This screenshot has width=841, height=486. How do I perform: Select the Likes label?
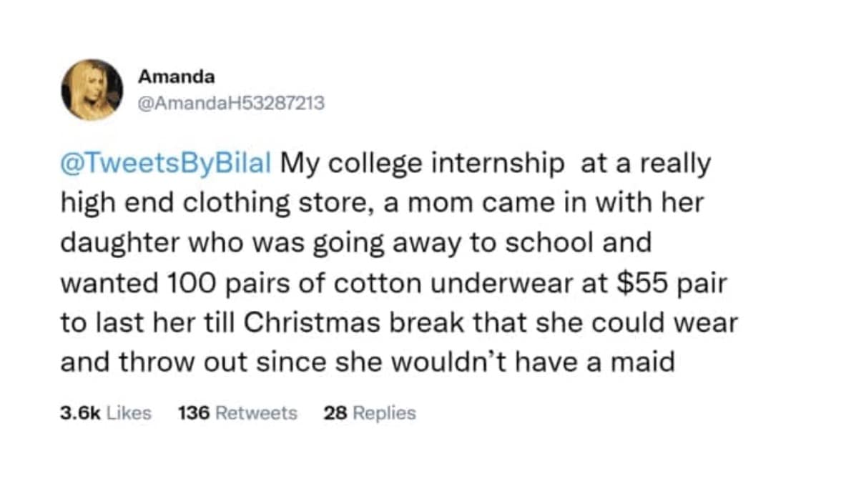[x=129, y=412]
